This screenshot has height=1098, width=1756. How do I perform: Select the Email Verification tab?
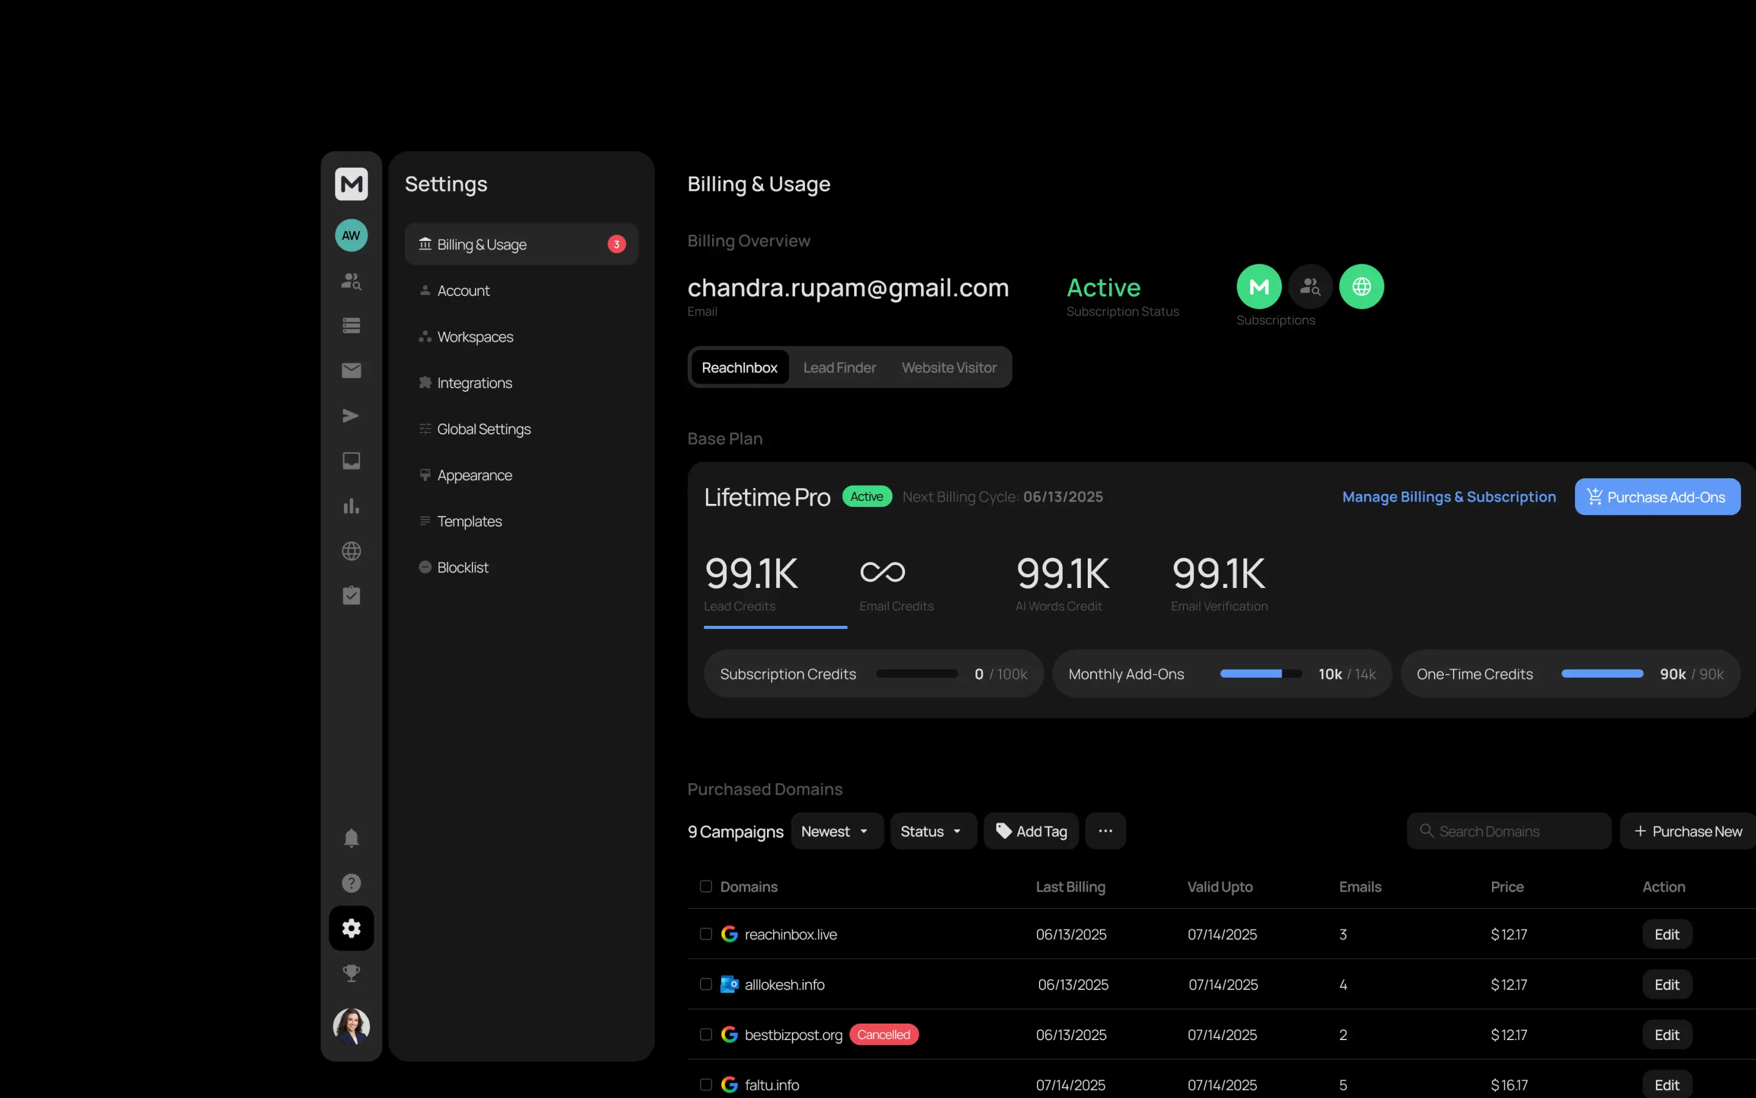tap(1219, 586)
